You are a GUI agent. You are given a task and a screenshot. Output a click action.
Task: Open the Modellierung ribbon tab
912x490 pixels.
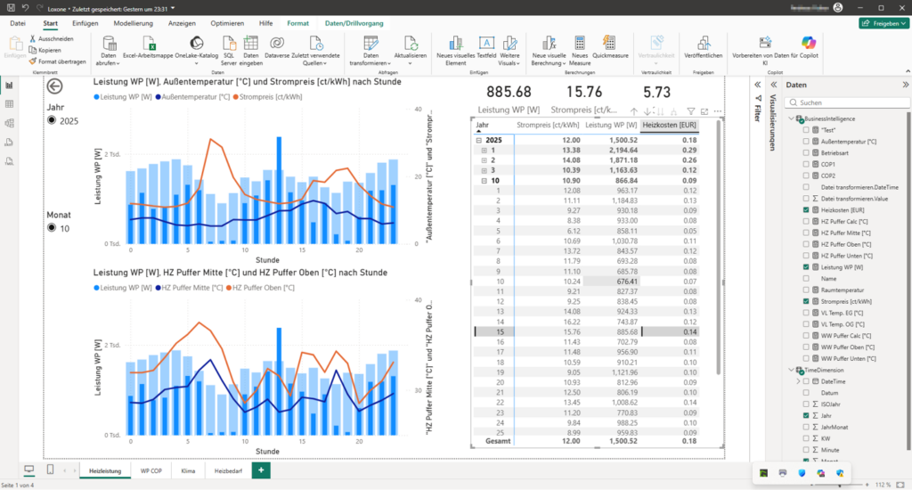tap(133, 22)
